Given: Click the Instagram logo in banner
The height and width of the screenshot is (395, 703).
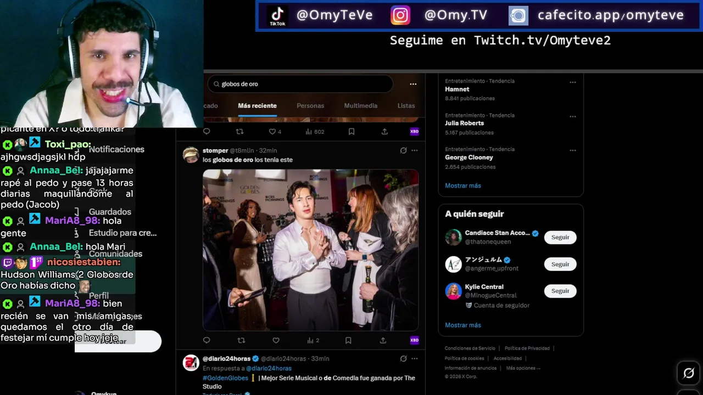Looking at the screenshot, I should [x=400, y=15].
